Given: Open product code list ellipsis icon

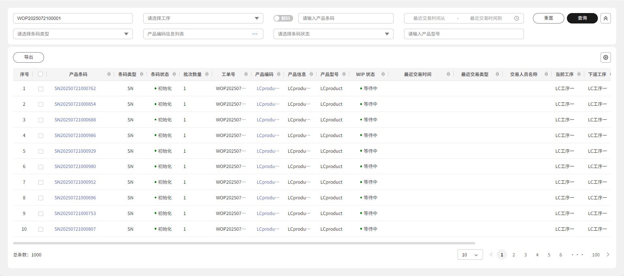Looking at the screenshot, I should [255, 34].
